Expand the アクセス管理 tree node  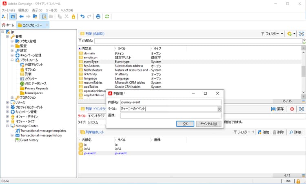[12, 41]
